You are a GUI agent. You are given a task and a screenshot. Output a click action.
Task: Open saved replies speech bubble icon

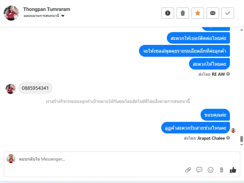(x=199, y=170)
